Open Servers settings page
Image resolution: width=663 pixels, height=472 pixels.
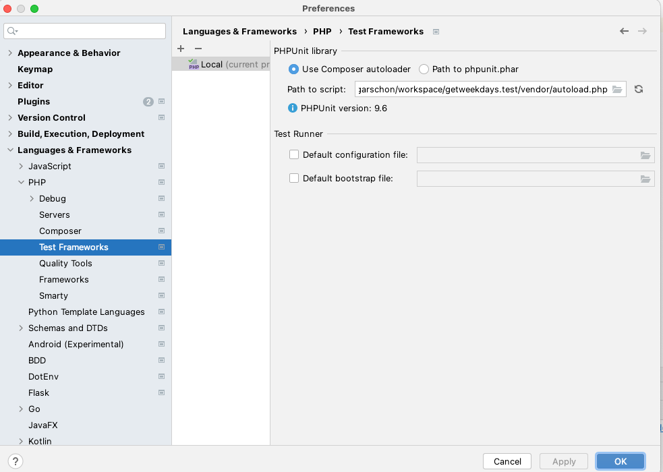coord(55,214)
